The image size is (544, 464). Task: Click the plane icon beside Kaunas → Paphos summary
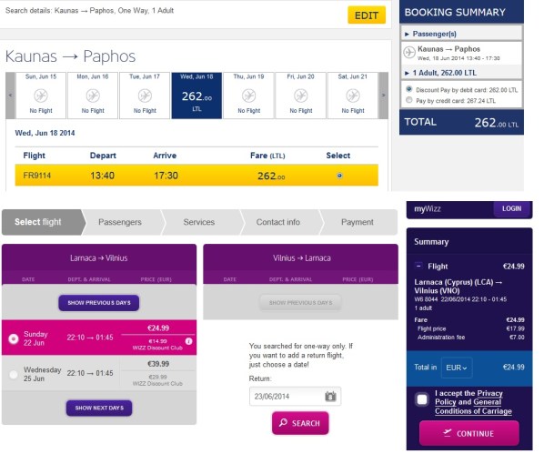409,53
